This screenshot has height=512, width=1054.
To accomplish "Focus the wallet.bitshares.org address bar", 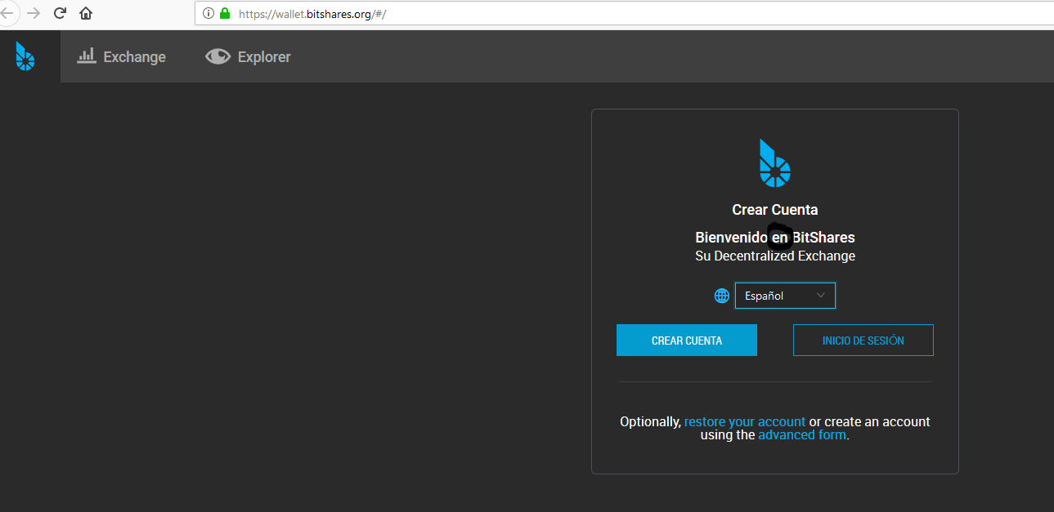I will pyautogui.click(x=624, y=14).
